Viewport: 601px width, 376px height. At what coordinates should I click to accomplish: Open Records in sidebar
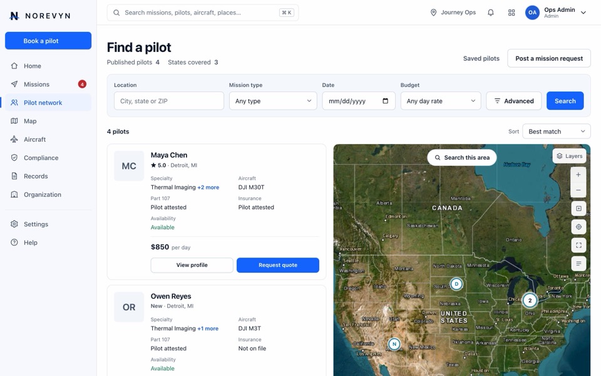[x=48, y=177]
